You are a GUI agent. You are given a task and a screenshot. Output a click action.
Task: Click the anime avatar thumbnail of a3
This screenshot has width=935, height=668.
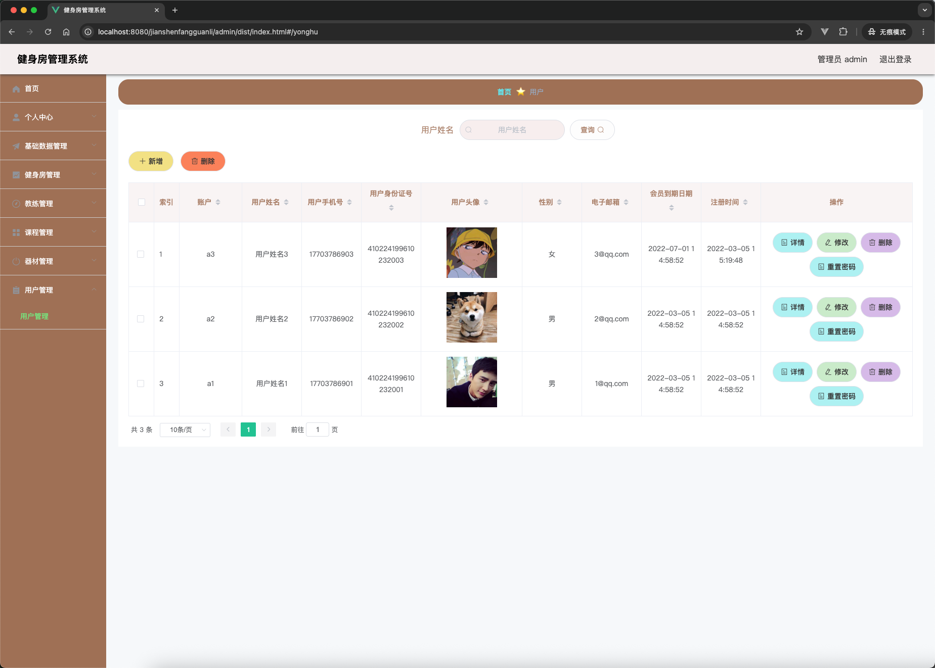tap(472, 253)
